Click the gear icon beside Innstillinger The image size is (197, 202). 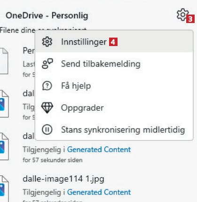[x=47, y=42]
